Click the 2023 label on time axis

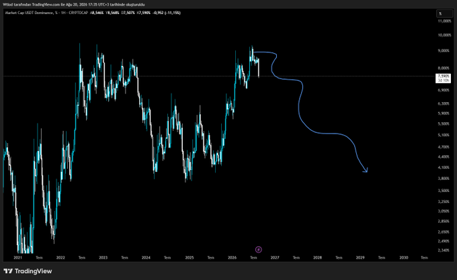tap(103, 258)
